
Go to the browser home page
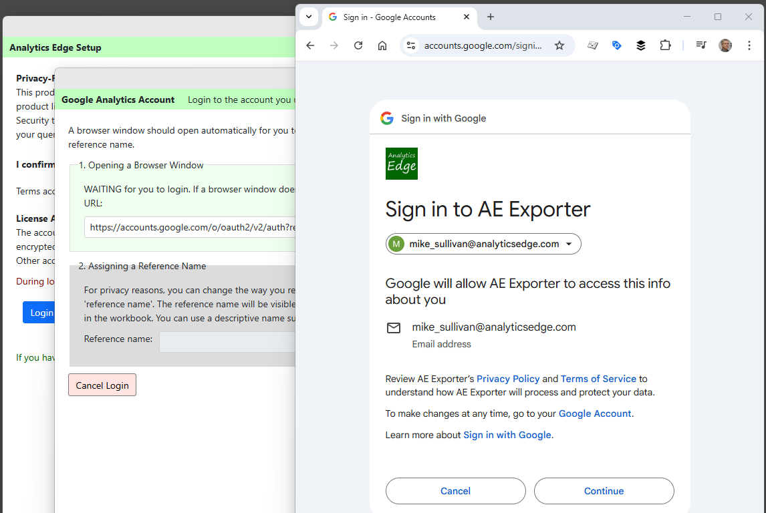point(382,45)
